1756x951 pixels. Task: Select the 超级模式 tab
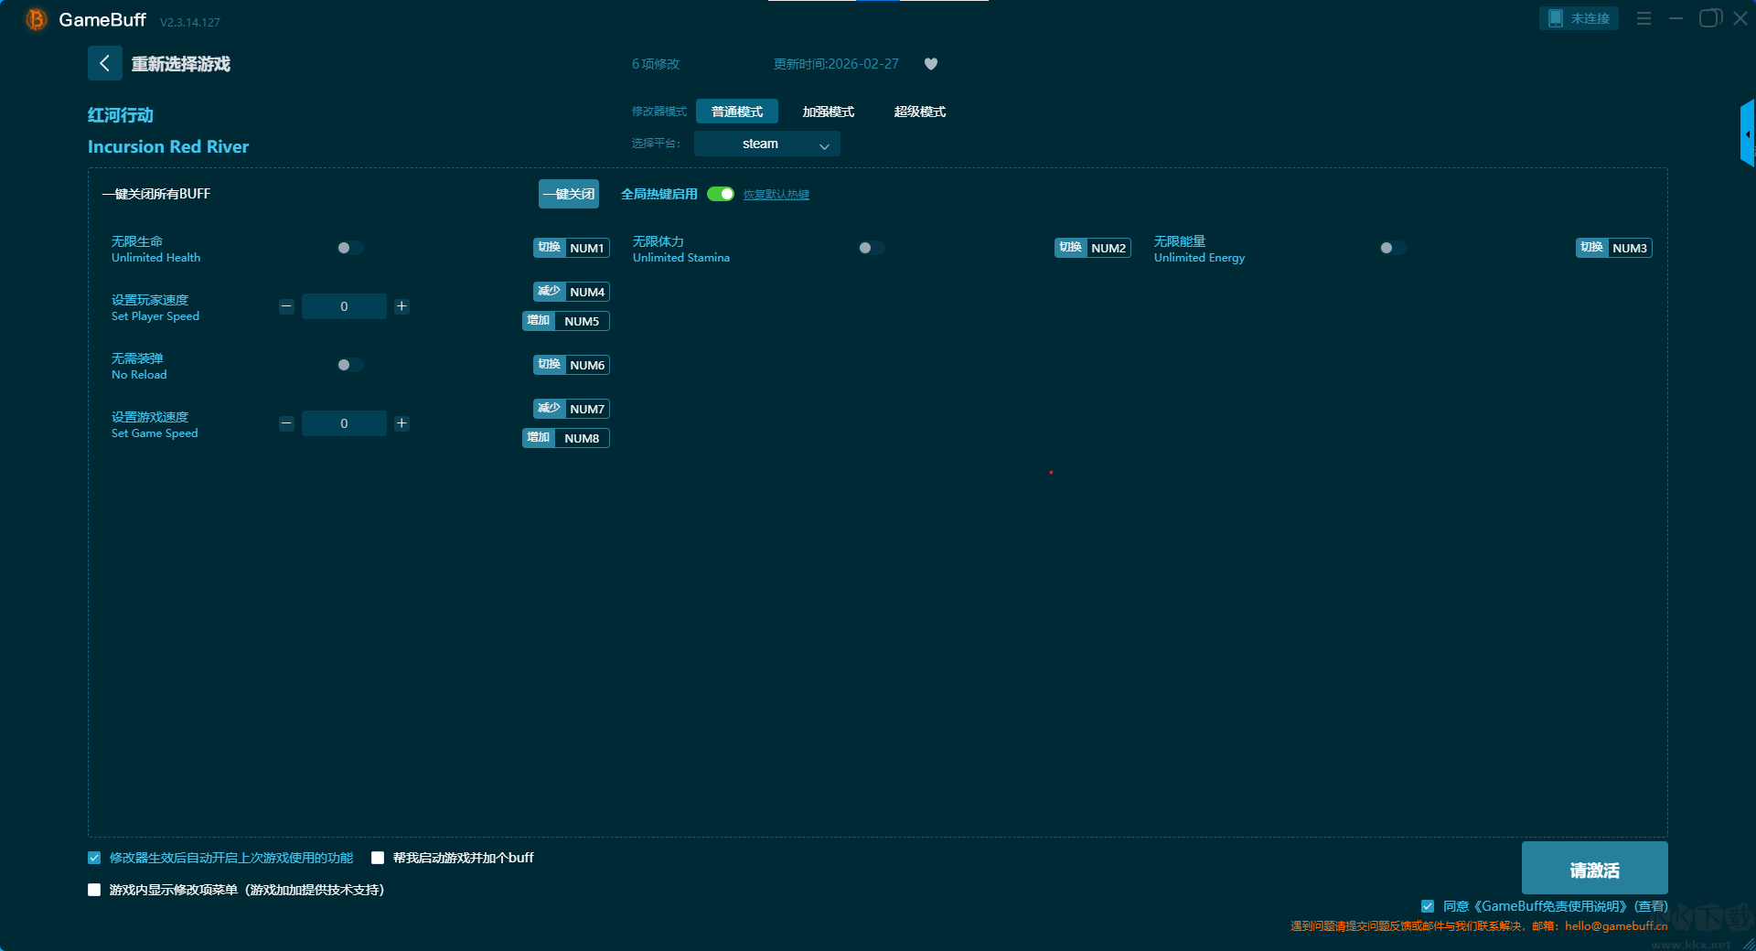point(919,112)
